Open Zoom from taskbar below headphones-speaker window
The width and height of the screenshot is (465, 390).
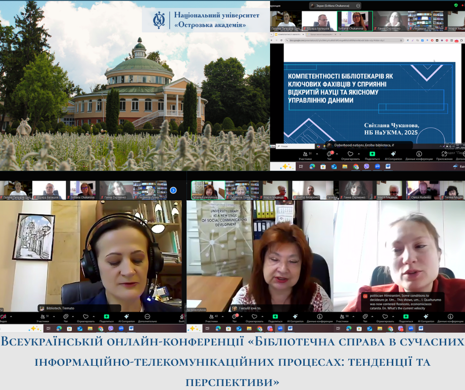121,329
